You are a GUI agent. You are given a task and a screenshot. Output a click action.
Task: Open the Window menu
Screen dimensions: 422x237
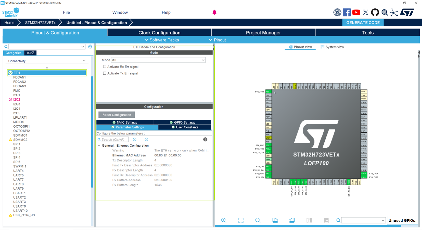(x=120, y=12)
